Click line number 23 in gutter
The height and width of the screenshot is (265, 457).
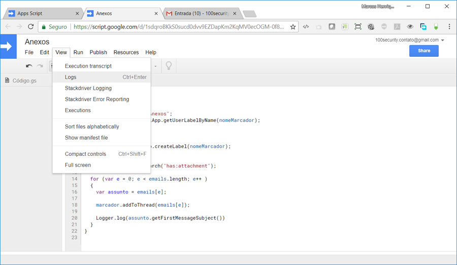tap(74, 237)
